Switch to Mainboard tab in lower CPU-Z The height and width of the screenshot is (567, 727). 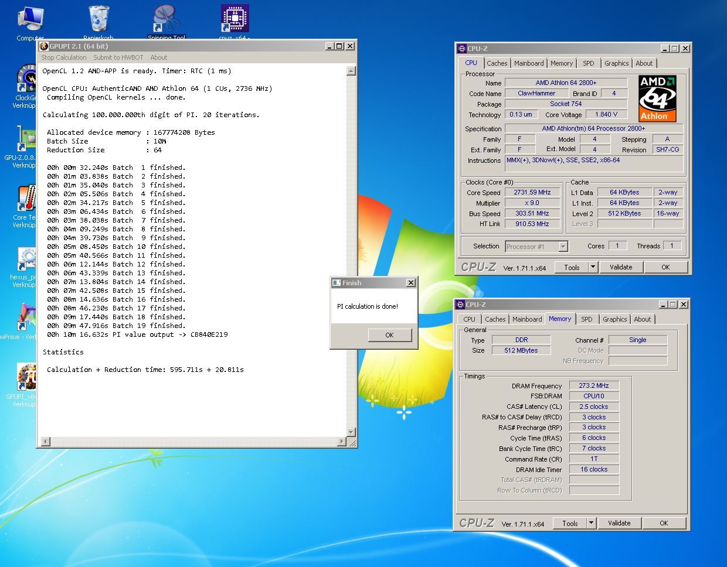click(527, 319)
